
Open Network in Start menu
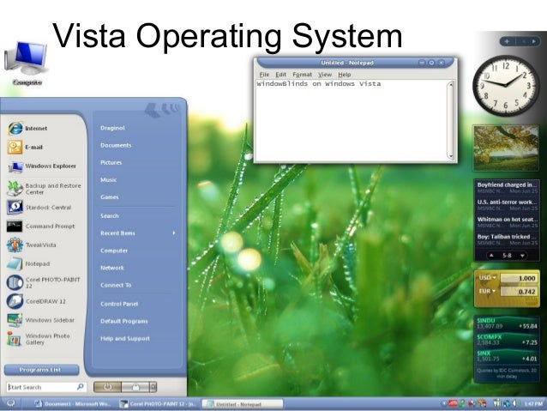click(x=112, y=268)
